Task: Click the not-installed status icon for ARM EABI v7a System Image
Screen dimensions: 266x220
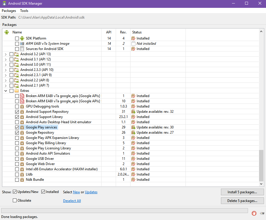Action: pos(133,44)
